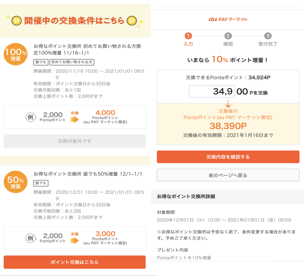
Task: Click the left P coin icon in header
Action: [x=16, y=21]
